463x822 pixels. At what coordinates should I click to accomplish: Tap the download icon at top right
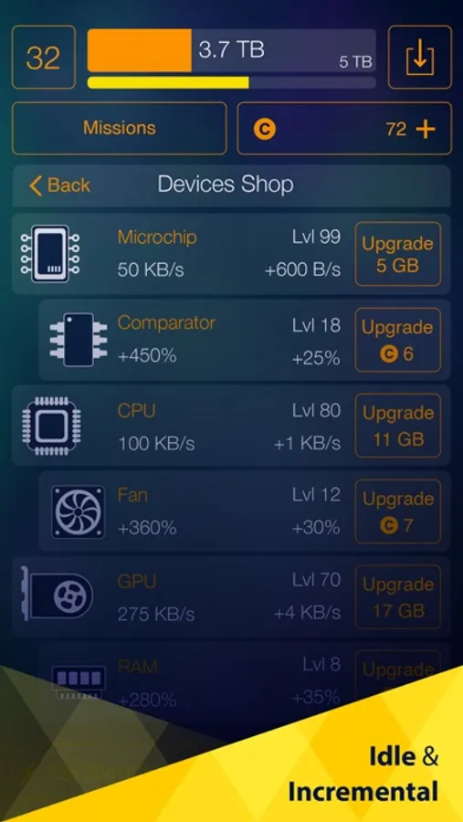tap(419, 58)
